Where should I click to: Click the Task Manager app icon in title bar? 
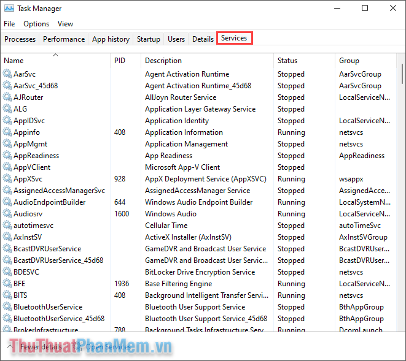point(9,8)
